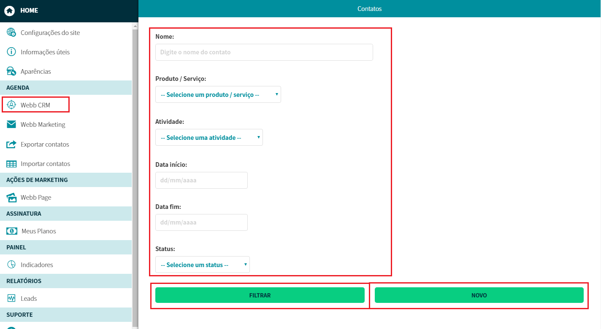
Task: Click the Informações úteis info icon
Action: pyautogui.click(x=11, y=52)
